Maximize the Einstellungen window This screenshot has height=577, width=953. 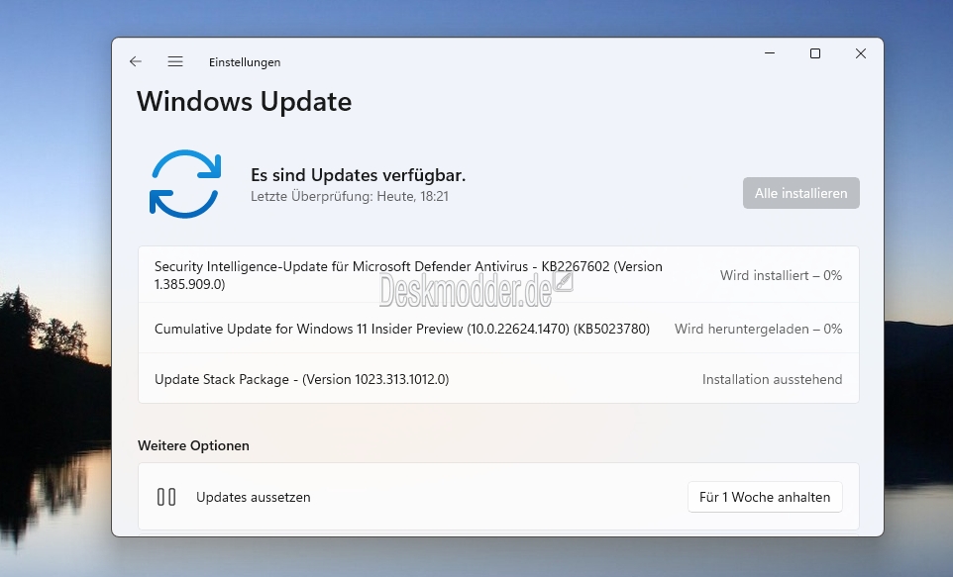point(815,53)
